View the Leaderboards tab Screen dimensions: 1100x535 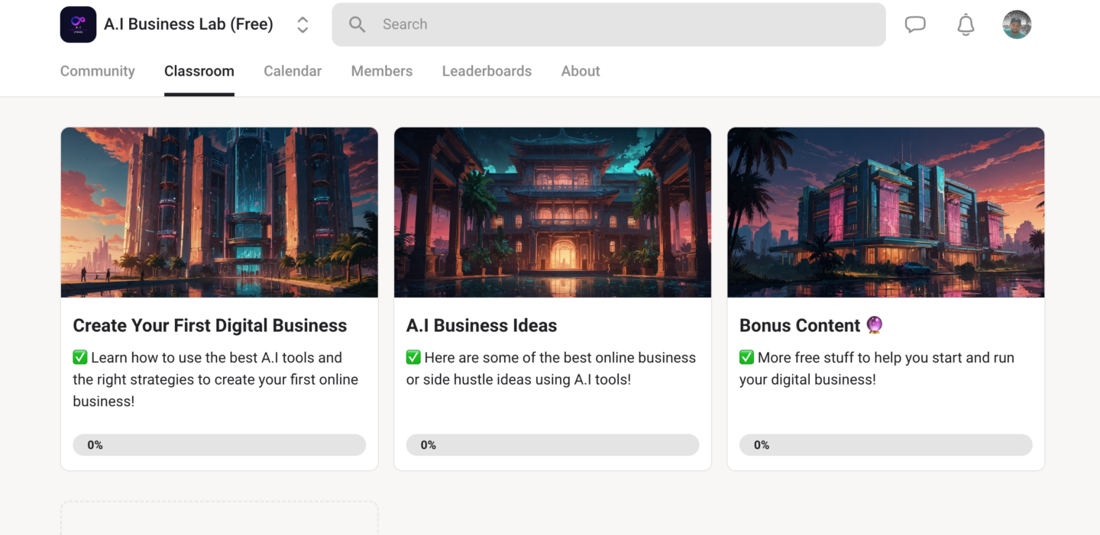click(487, 71)
